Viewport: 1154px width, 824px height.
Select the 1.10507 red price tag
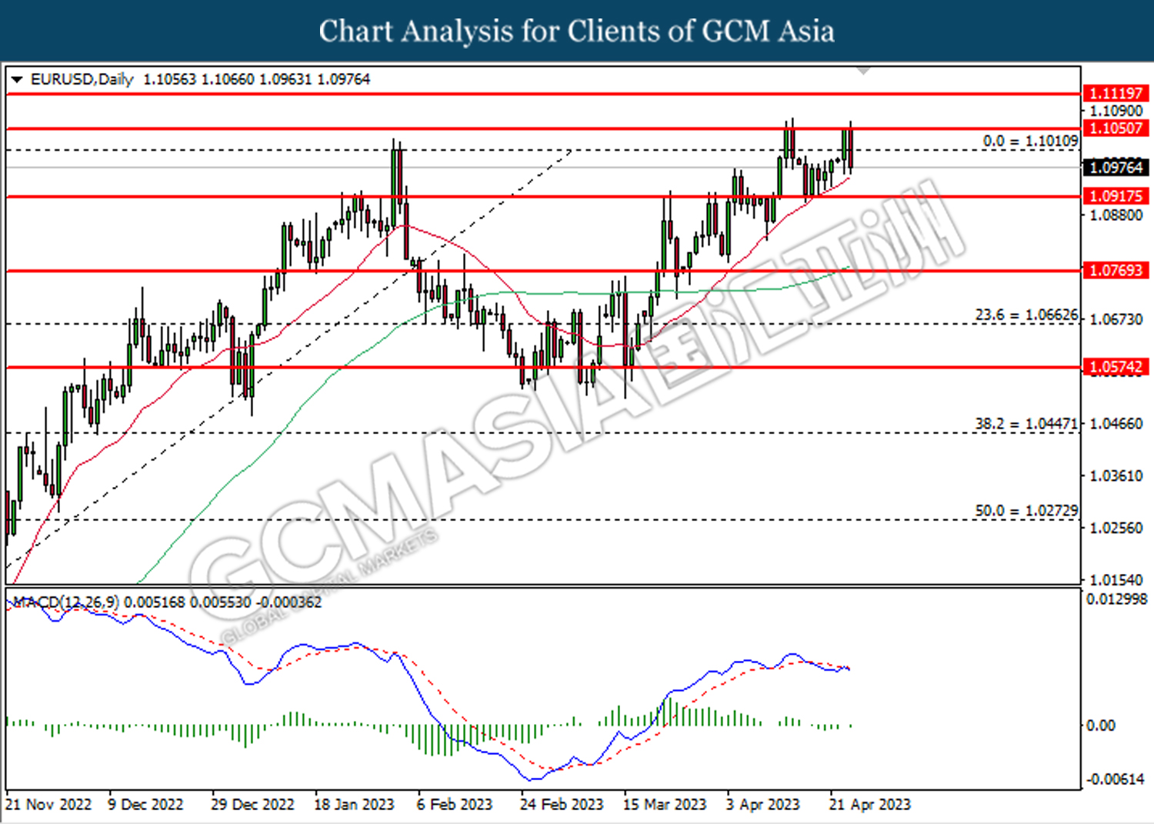pos(1116,128)
